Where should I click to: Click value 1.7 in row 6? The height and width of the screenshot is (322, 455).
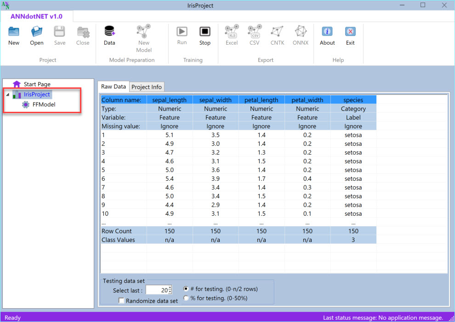262,178
